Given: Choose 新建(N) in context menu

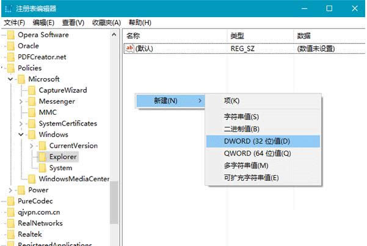Looking at the screenshot, I should (x=170, y=101).
